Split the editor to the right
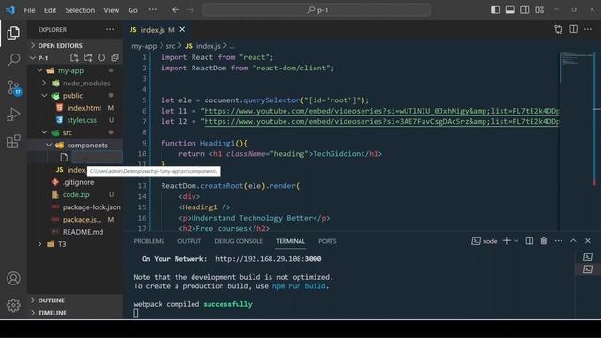Viewport: 601px width, 338px height. click(573, 29)
